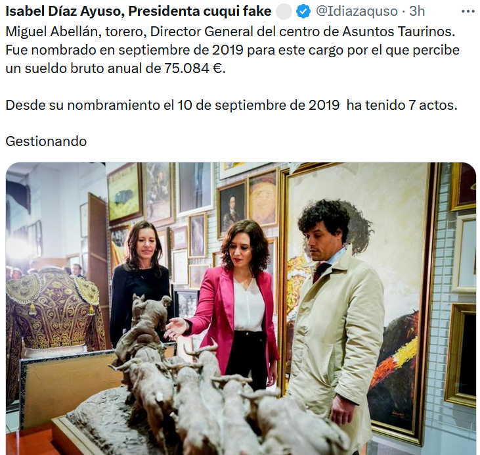
Task: Click the Fue nombrado en septiembre line
Action: [x=232, y=50]
